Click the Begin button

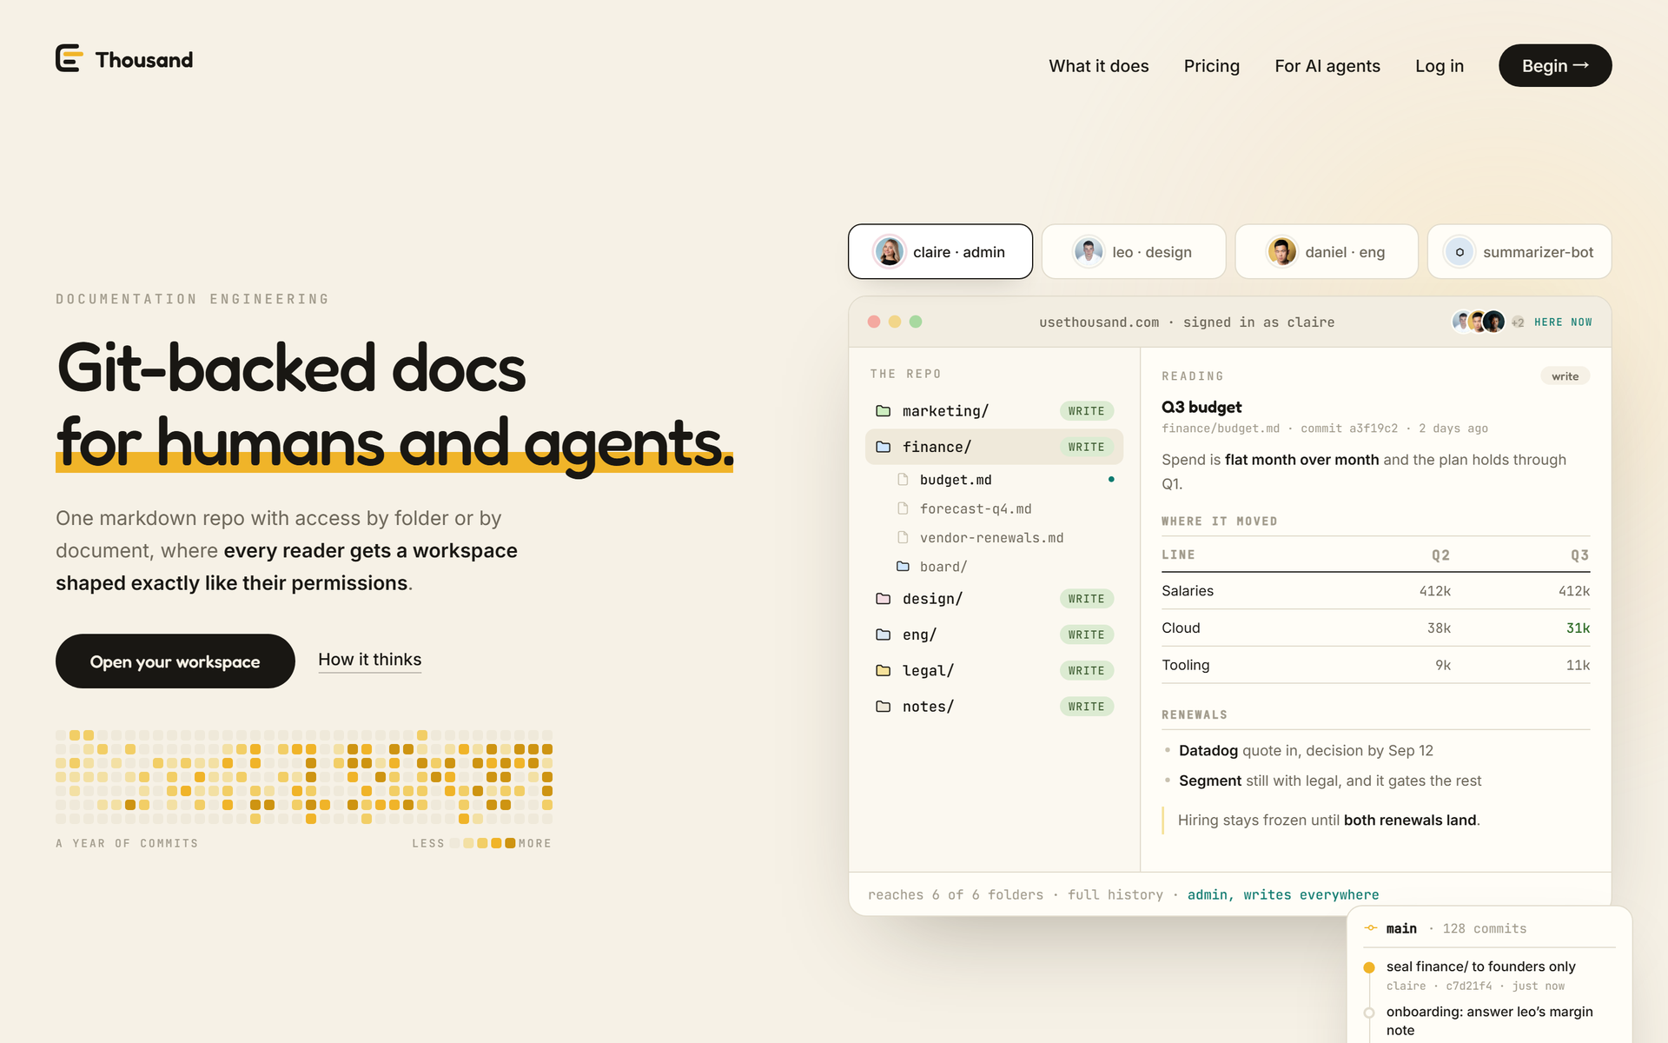[1555, 66]
